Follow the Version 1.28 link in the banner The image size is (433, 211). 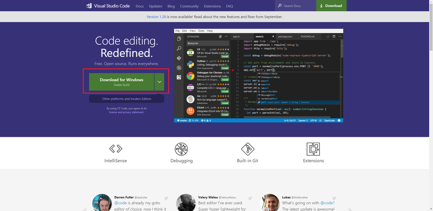tap(156, 17)
